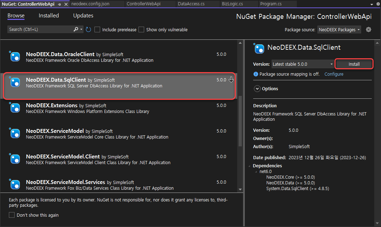The width and height of the screenshot is (381, 227).
Task: Pin the NuGet: ControllerWebApi tab
Action: tap(60, 4)
